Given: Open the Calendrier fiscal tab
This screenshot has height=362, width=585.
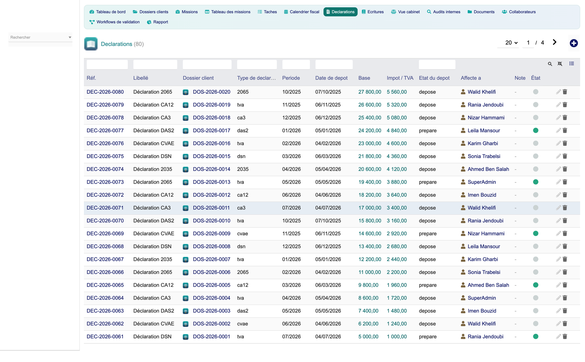Looking at the screenshot, I should click(x=302, y=12).
